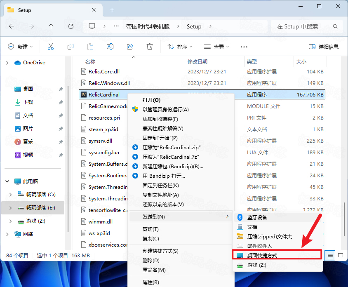Image resolution: width=348 pixels, height=287 pixels.
Task: Go up one folder level arrow
Action: [x=51, y=26]
